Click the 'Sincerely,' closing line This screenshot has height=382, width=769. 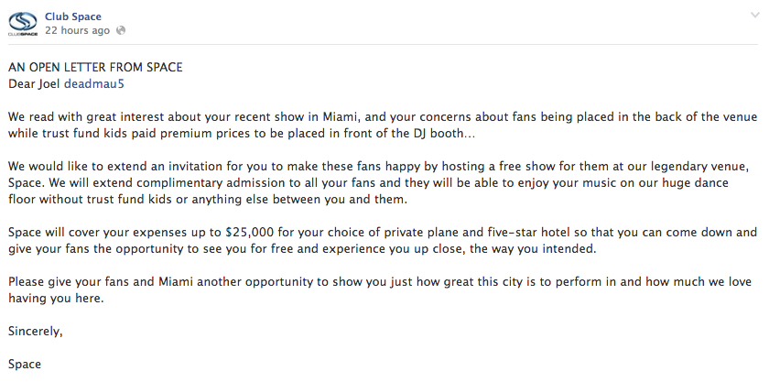coord(35,332)
